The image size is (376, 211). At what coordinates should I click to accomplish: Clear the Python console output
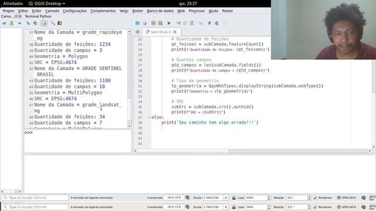coord(28,23)
